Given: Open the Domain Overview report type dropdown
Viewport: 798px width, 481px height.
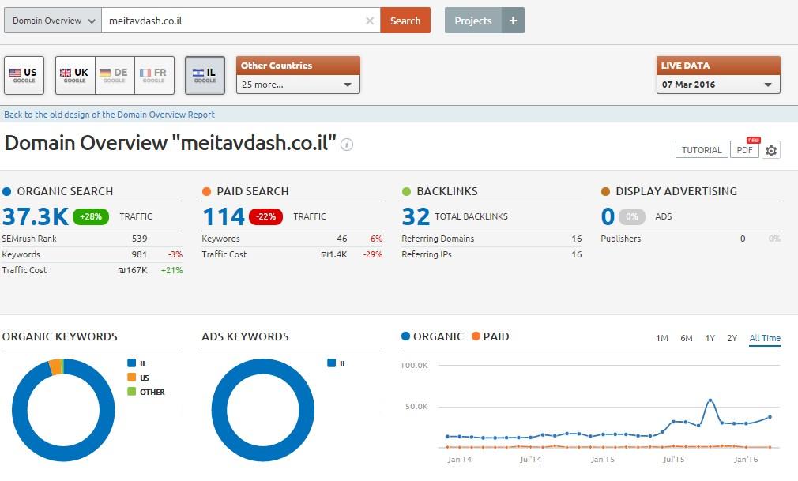Looking at the screenshot, I should pos(53,21).
